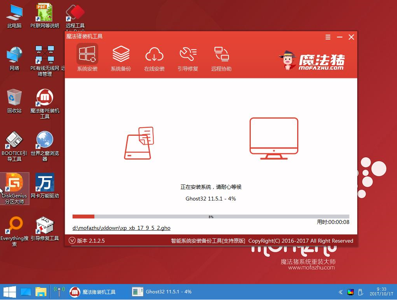Viewport: 397px width, 300px height.
Task: Open the 系统备份 (System Backup) tool
Action: click(121, 55)
